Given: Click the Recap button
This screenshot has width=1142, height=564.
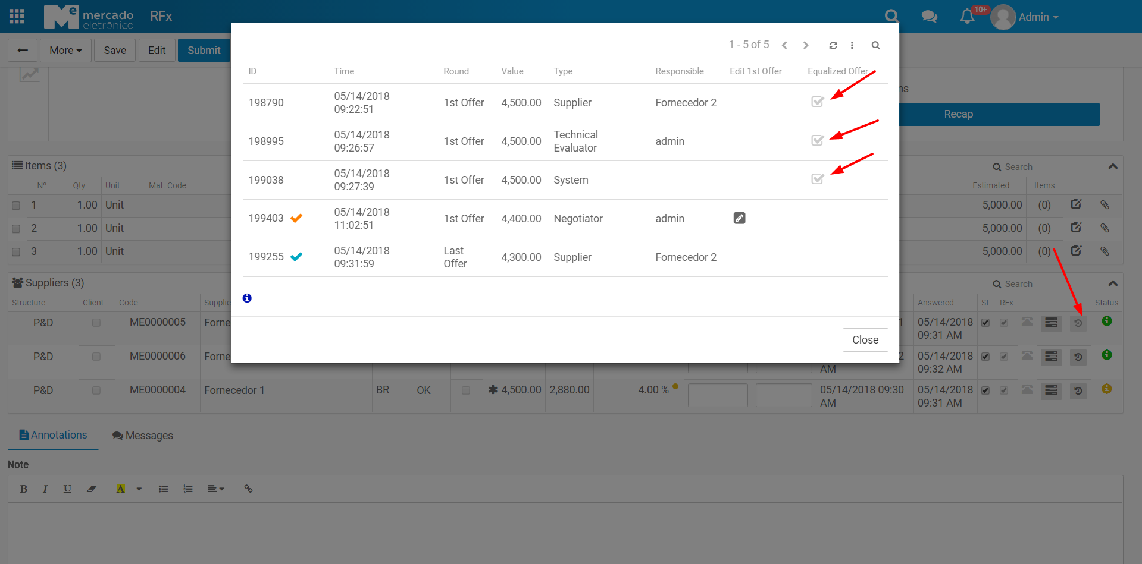Looking at the screenshot, I should click(x=958, y=114).
